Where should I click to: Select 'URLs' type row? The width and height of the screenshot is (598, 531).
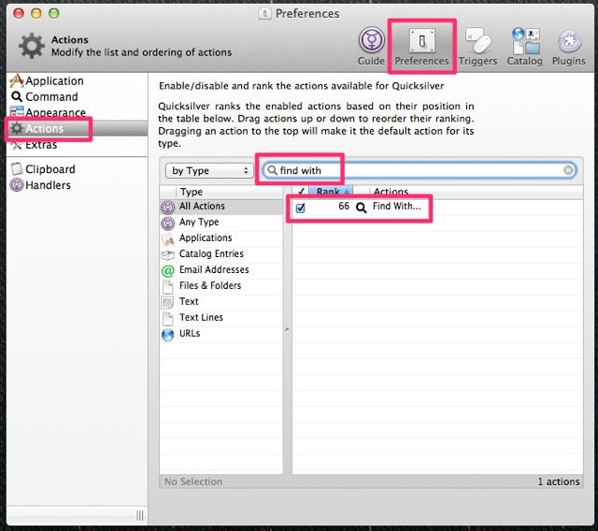coord(221,334)
